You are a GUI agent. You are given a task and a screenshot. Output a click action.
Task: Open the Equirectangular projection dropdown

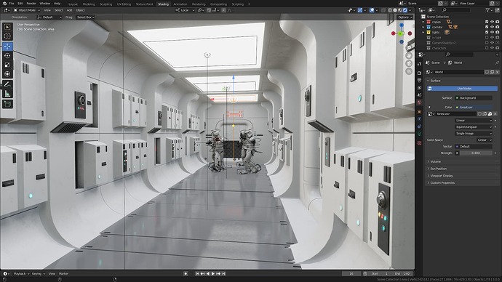(474, 127)
